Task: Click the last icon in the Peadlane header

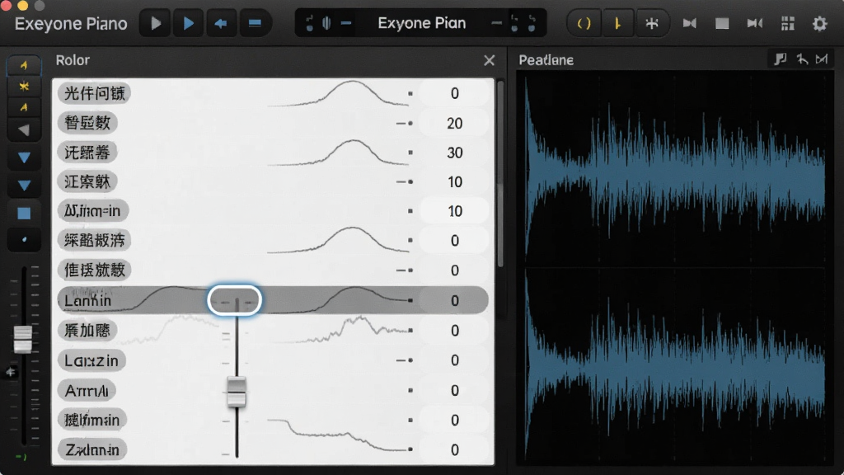Action: click(822, 59)
